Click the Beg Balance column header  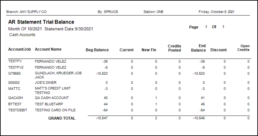[97, 50]
